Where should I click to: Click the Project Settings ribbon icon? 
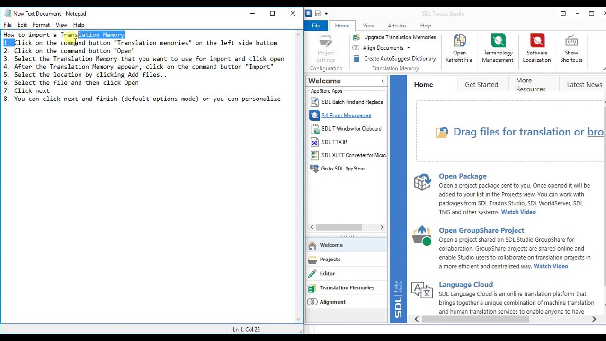coord(326,48)
